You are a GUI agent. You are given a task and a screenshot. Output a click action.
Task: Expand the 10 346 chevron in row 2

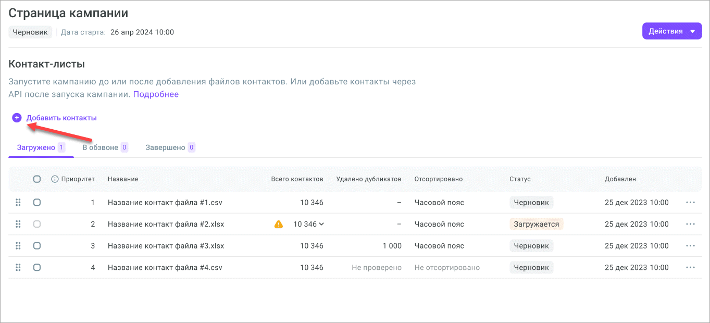pyautogui.click(x=321, y=225)
